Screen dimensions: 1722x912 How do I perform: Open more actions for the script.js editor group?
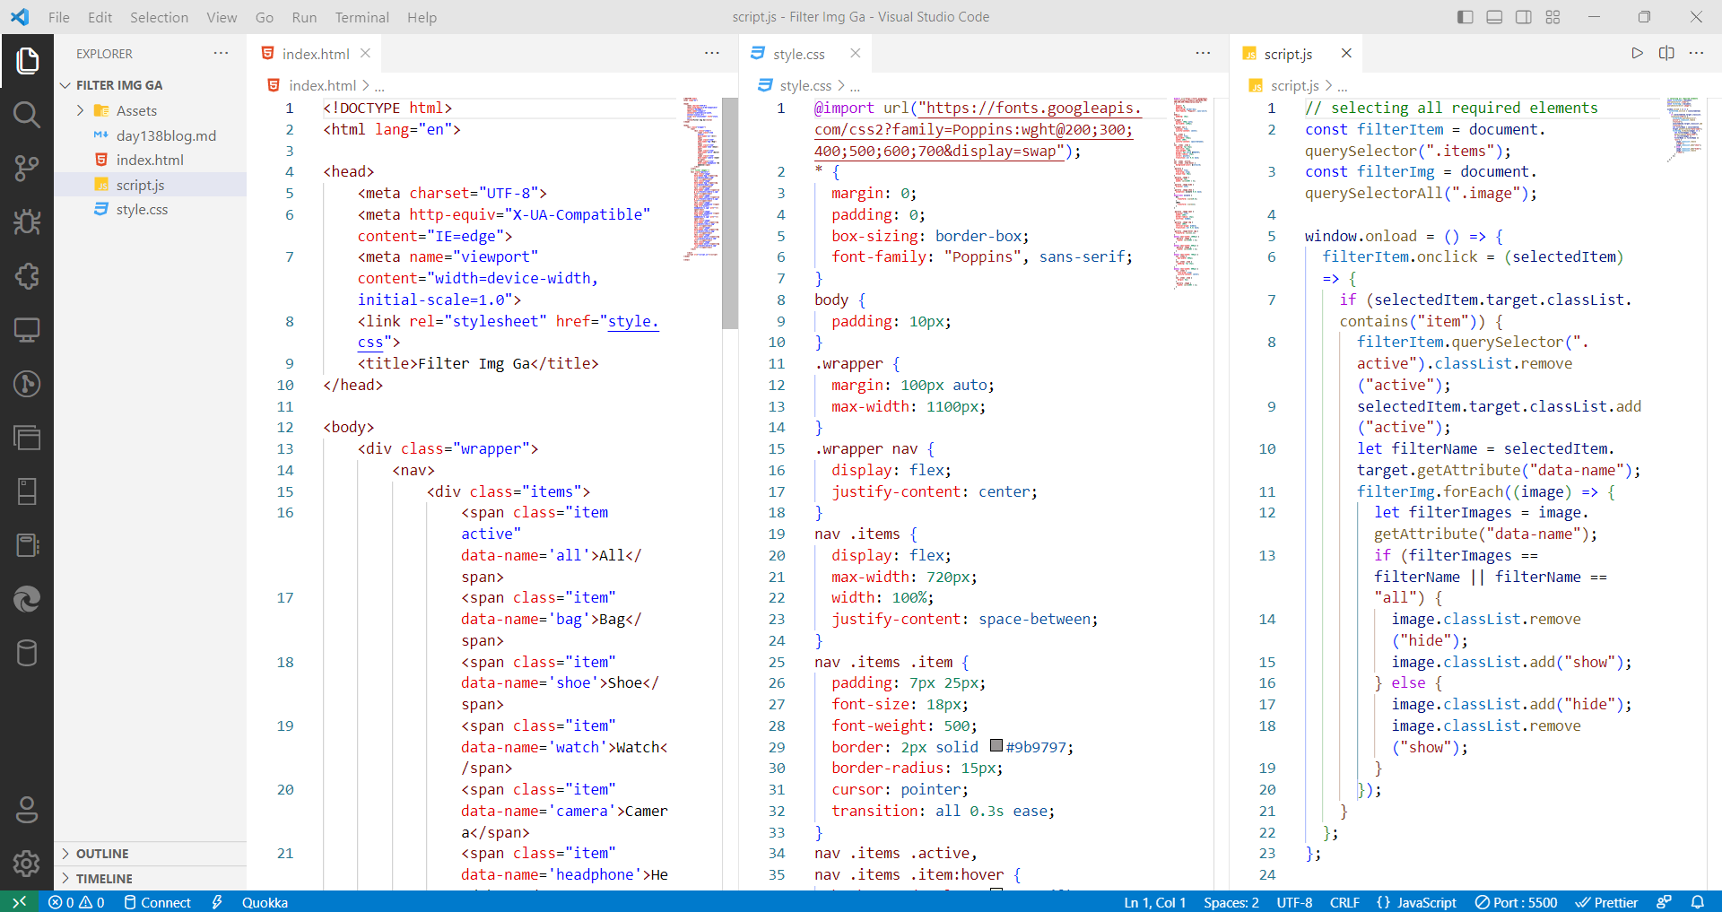[x=1696, y=53]
